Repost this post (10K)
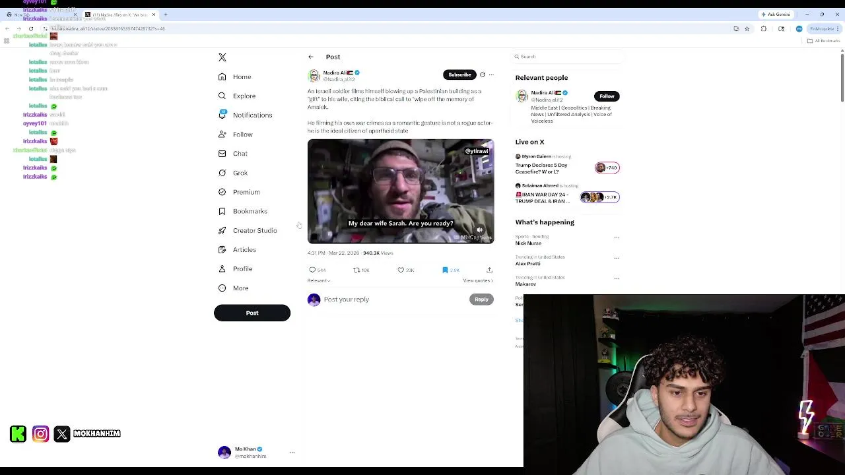This screenshot has height=475, width=845. pyautogui.click(x=356, y=270)
